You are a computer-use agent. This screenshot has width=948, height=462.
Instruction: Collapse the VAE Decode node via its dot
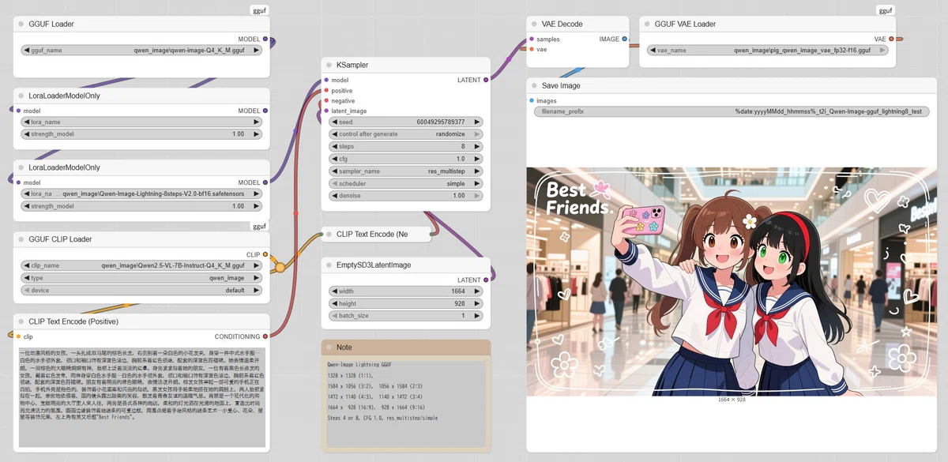coord(535,24)
